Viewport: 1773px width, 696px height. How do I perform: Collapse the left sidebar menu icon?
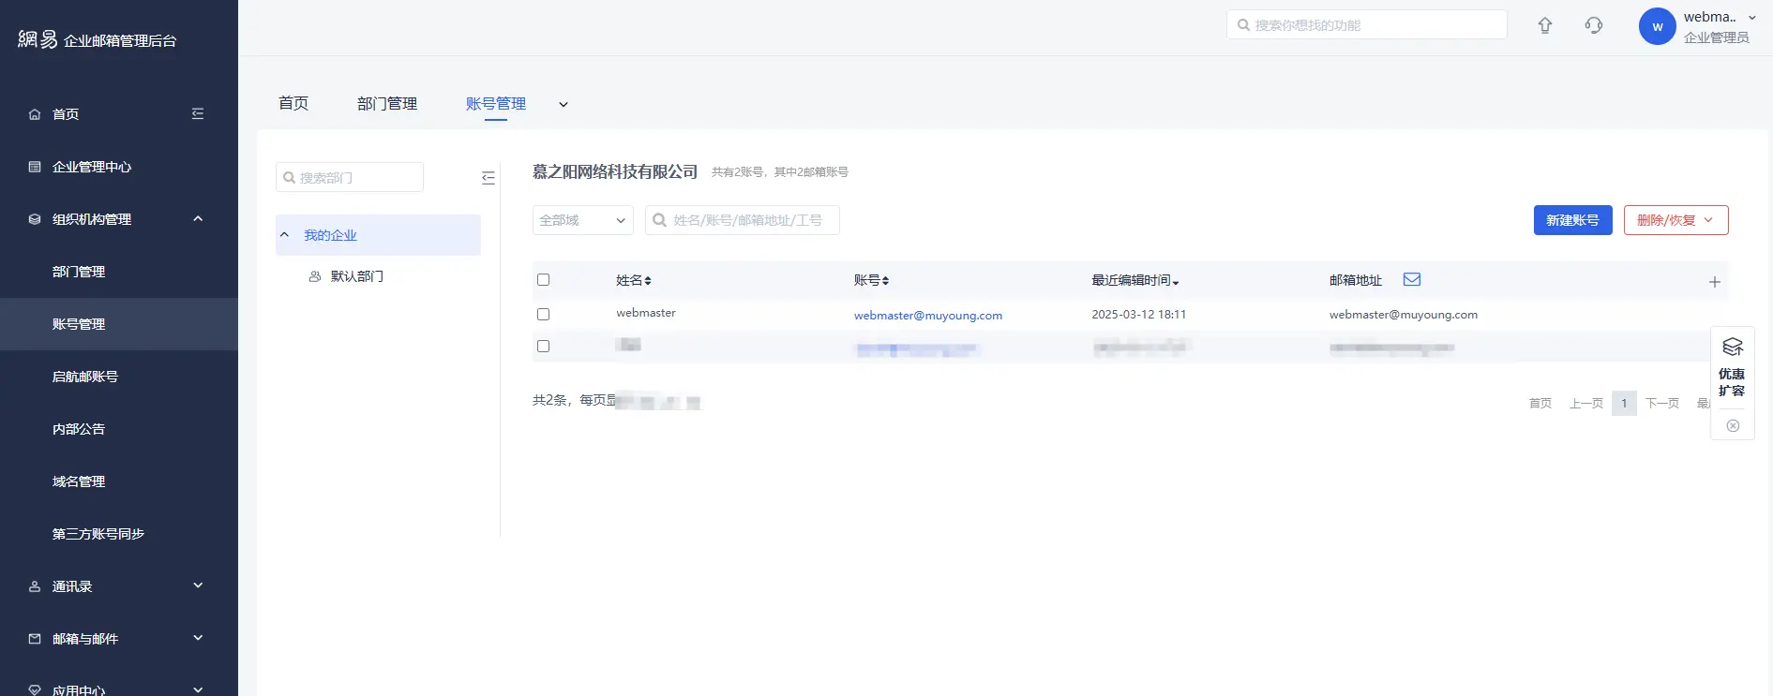198,113
